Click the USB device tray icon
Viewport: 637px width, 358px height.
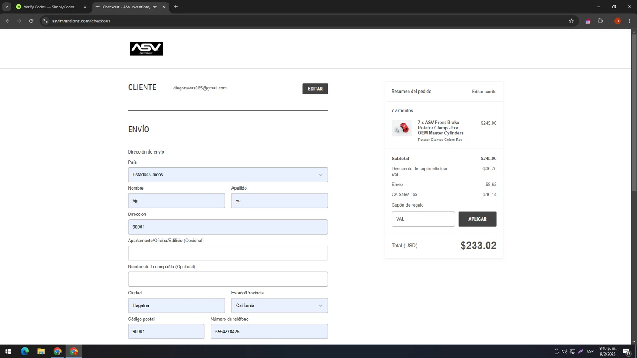pyautogui.click(x=556, y=351)
